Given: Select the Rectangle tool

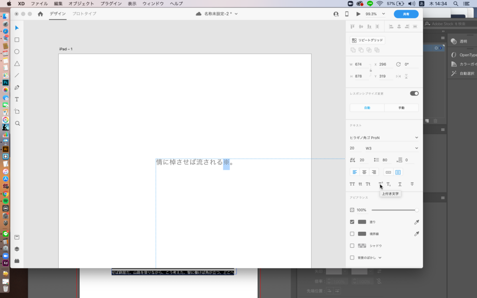Looking at the screenshot, I should (x=17, y=40).
